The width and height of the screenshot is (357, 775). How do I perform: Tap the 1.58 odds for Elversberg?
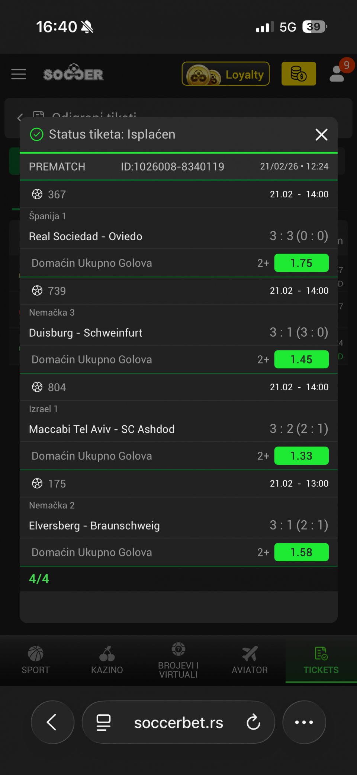[x=301, y=552]
